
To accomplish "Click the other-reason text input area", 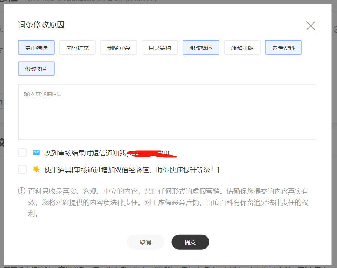I will click(x=167, y=112).
